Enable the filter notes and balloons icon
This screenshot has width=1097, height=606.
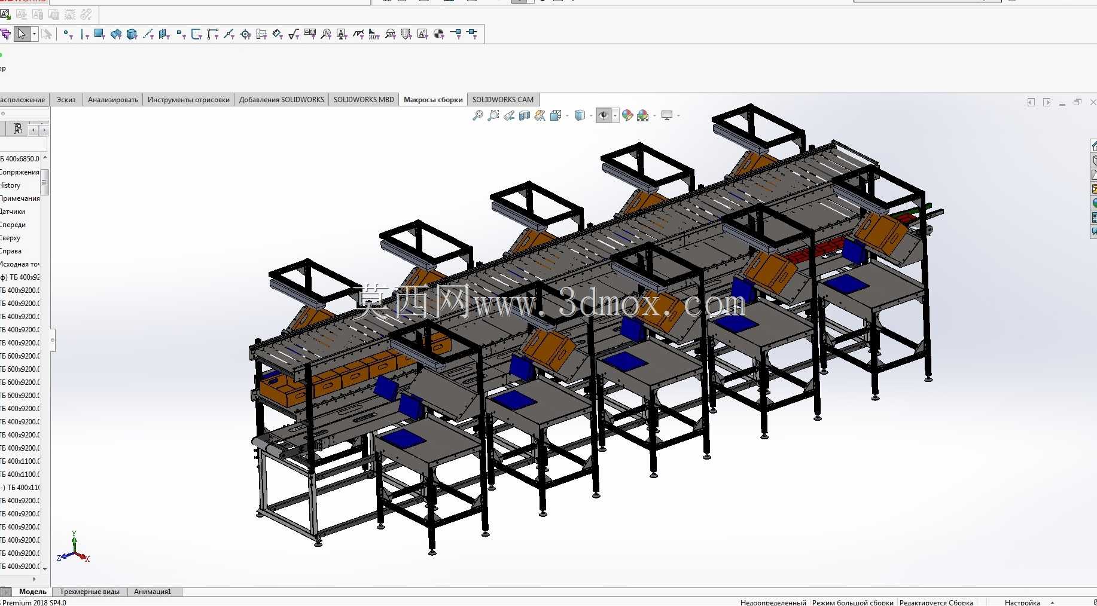coord(326,34)
